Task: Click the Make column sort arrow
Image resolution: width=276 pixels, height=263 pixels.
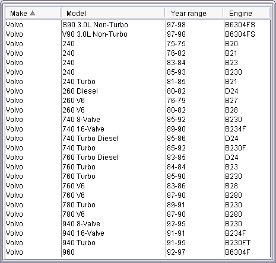Action: [x=33, y=13]
